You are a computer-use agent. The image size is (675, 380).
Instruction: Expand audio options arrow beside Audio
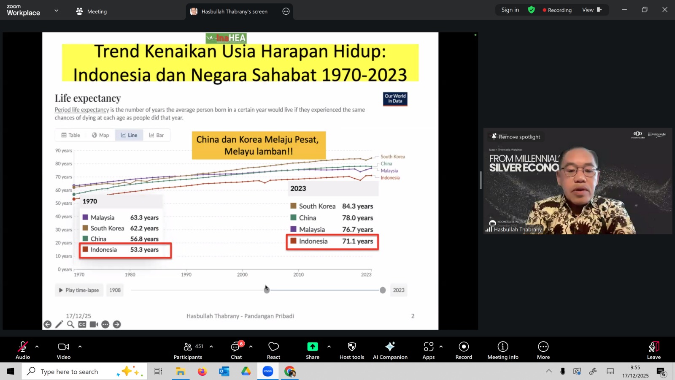(x=37, y=347)
